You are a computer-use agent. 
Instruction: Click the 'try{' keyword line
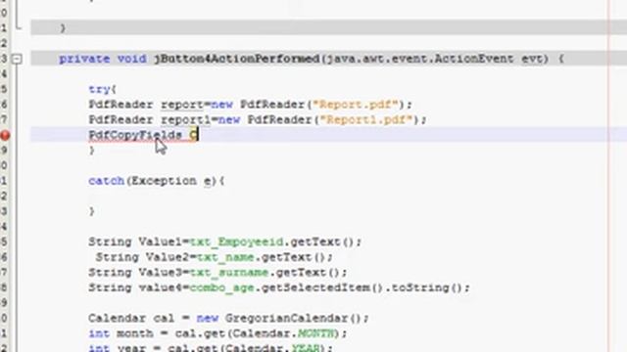tap(102, 89)
